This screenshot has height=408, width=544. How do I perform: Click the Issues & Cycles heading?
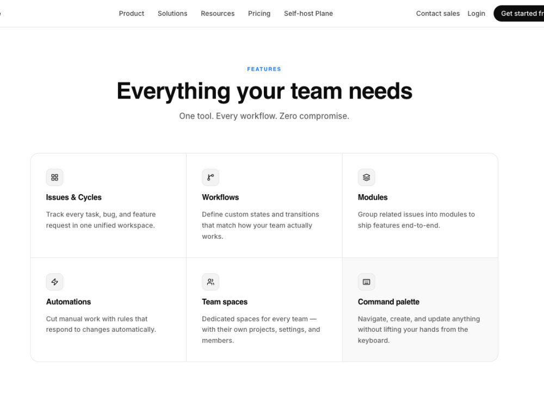[x=74, y=197]
